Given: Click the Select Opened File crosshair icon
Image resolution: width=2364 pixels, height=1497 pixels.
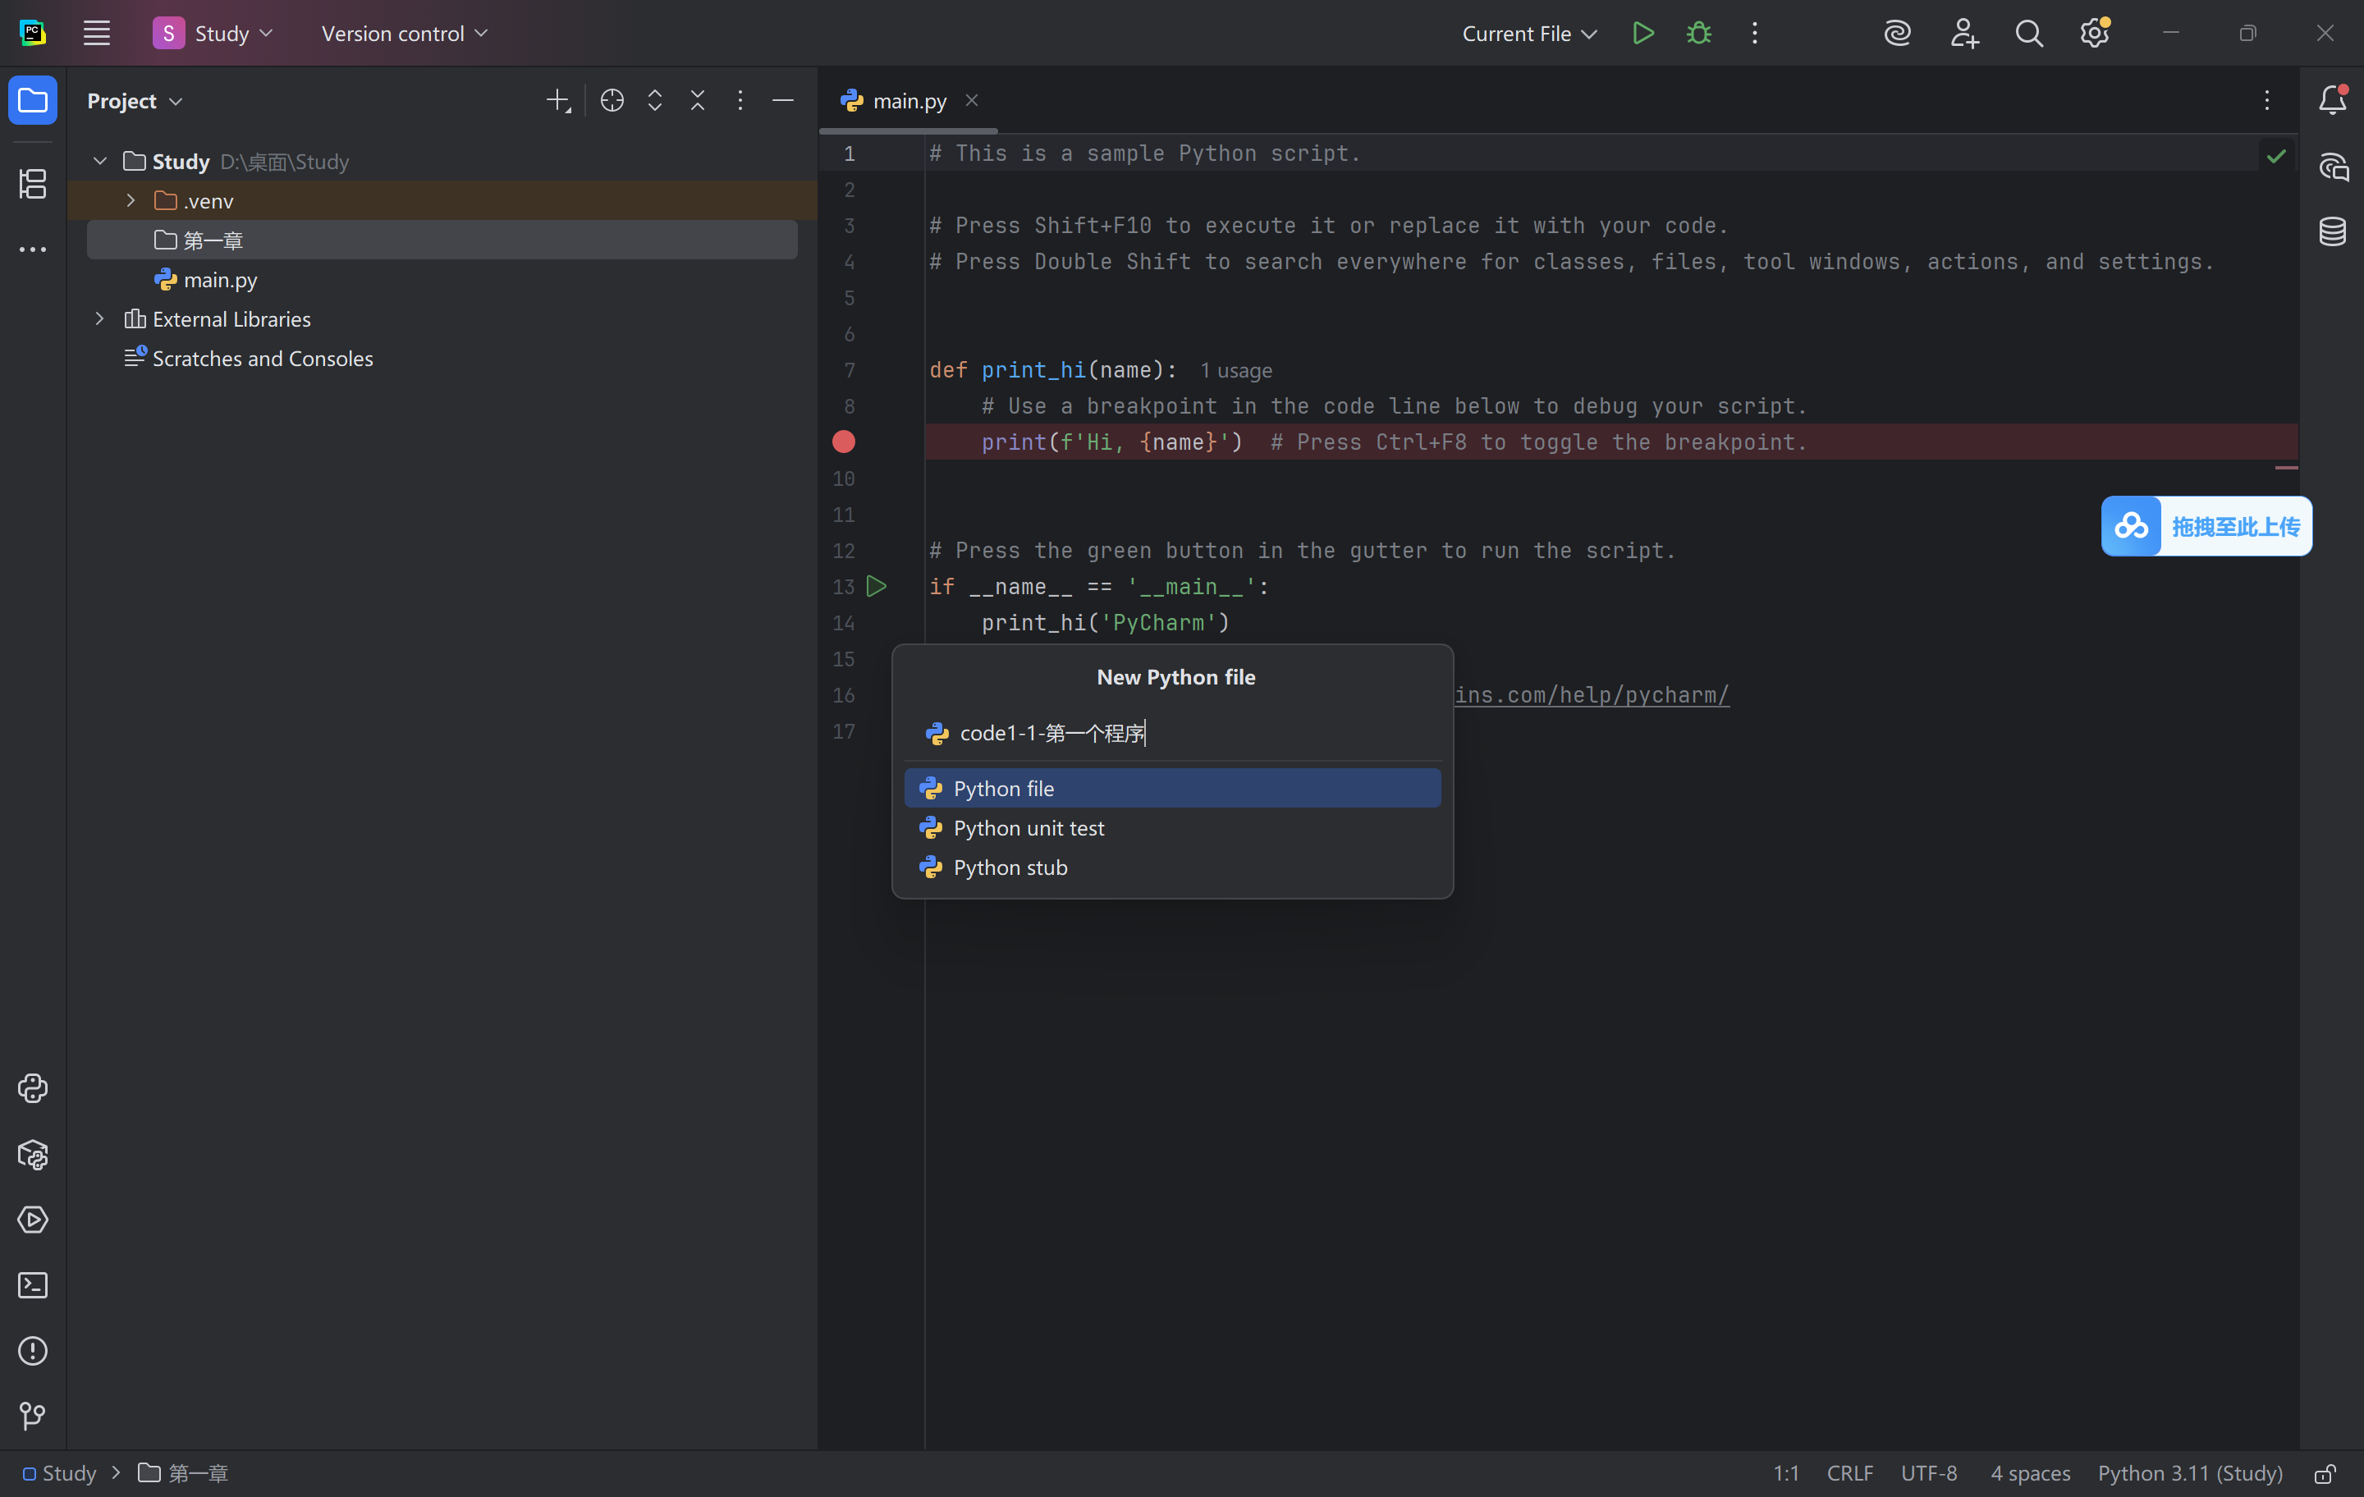Looking at the screenshot, I should click(612, 100).
